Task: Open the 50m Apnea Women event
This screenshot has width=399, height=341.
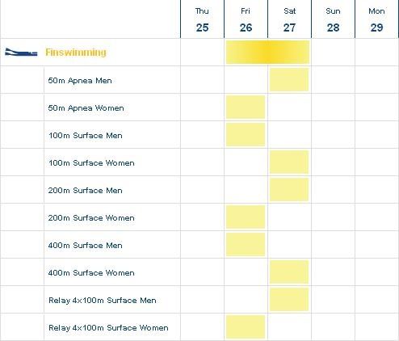Action: pyautogui.click(x=86, y=108)
